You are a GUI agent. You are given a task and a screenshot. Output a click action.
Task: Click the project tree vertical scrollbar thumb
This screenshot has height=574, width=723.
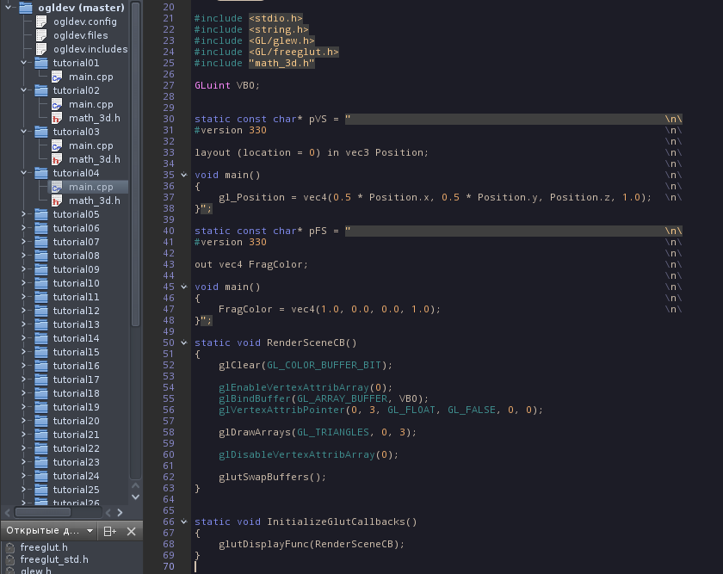pyautogui.click(x=136, y=164)
